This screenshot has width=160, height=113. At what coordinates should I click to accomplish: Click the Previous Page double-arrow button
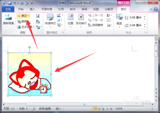click(x=156, y=93)
